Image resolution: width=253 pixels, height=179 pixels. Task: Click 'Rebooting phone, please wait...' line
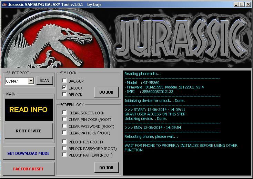click(151, 136)
